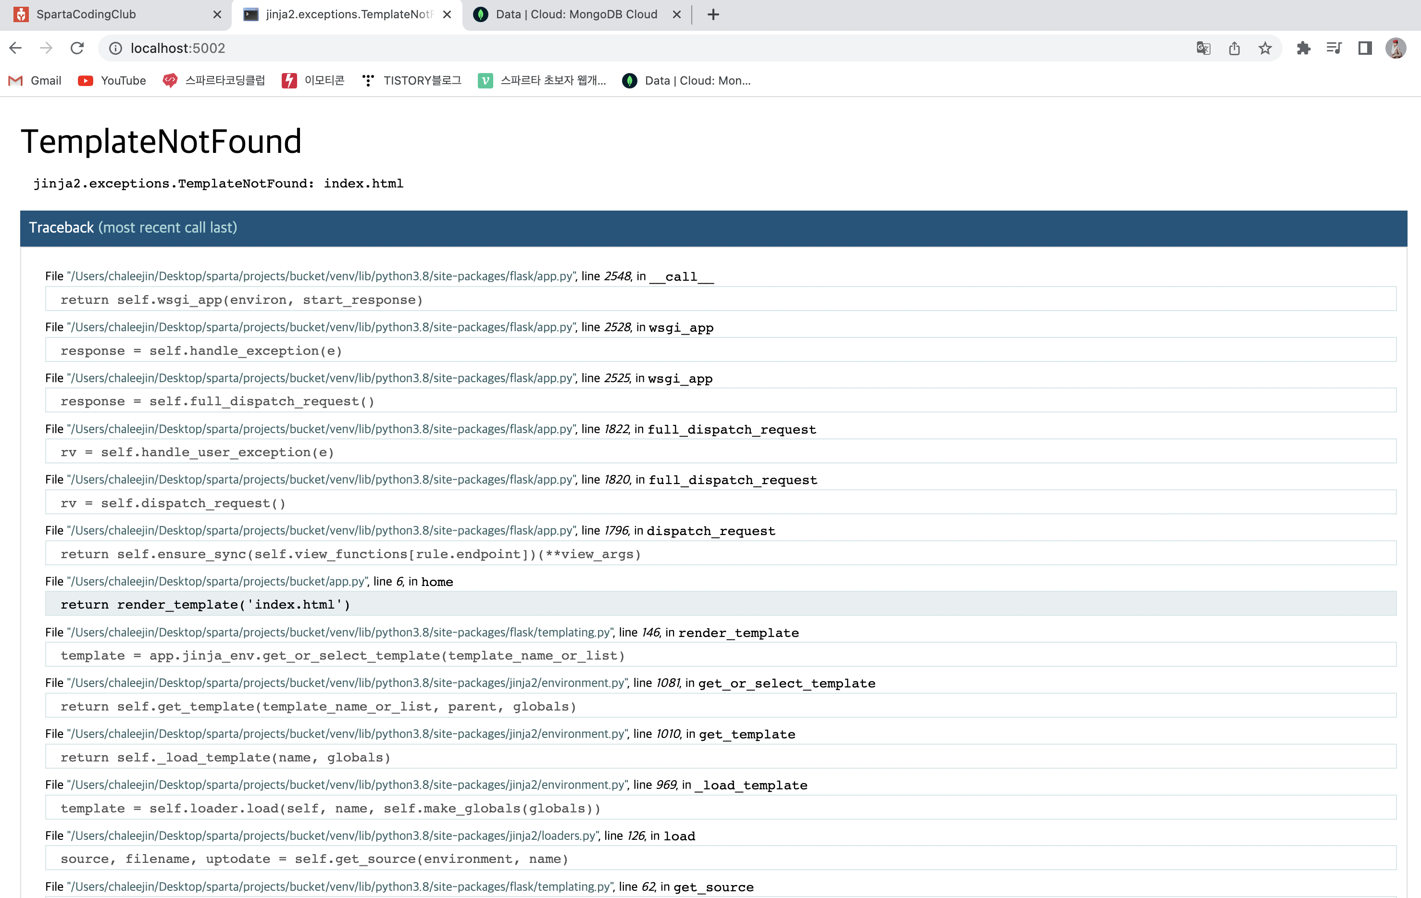Image resolution: width=1421 pixels, height=898 pixels.
Task: Click the jinja2/environment.py path at line 1081
Action: (348, 683)
